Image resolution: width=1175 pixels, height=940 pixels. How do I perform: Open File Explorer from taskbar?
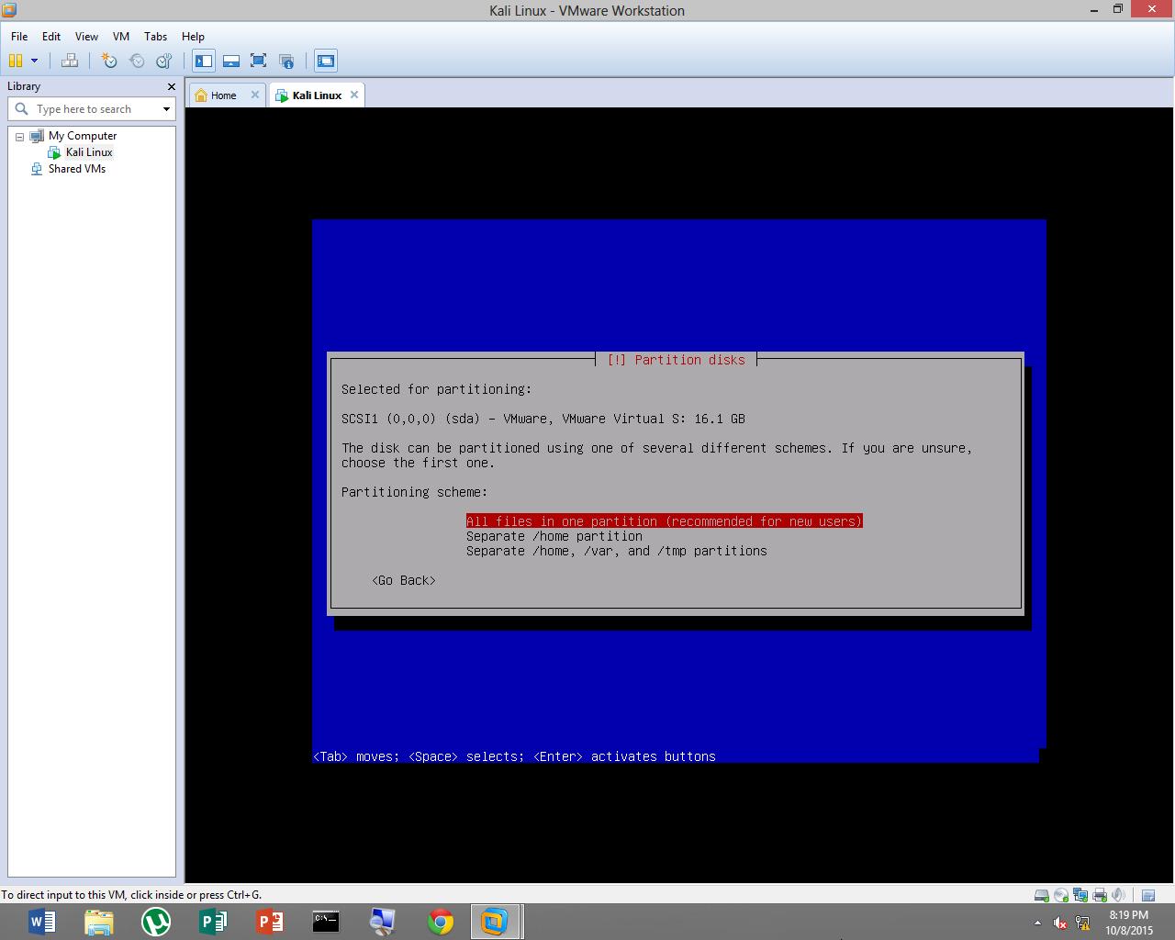99,922
